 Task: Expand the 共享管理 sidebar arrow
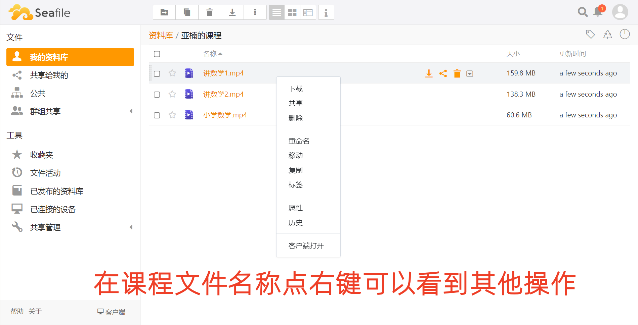(x=131, y=227)
